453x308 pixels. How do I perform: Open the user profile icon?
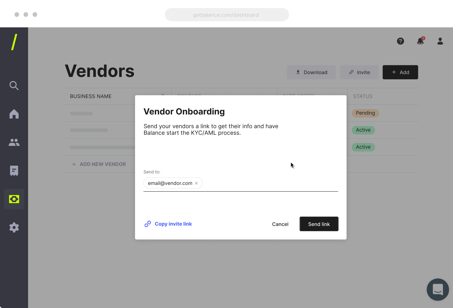tap(440, 41)
